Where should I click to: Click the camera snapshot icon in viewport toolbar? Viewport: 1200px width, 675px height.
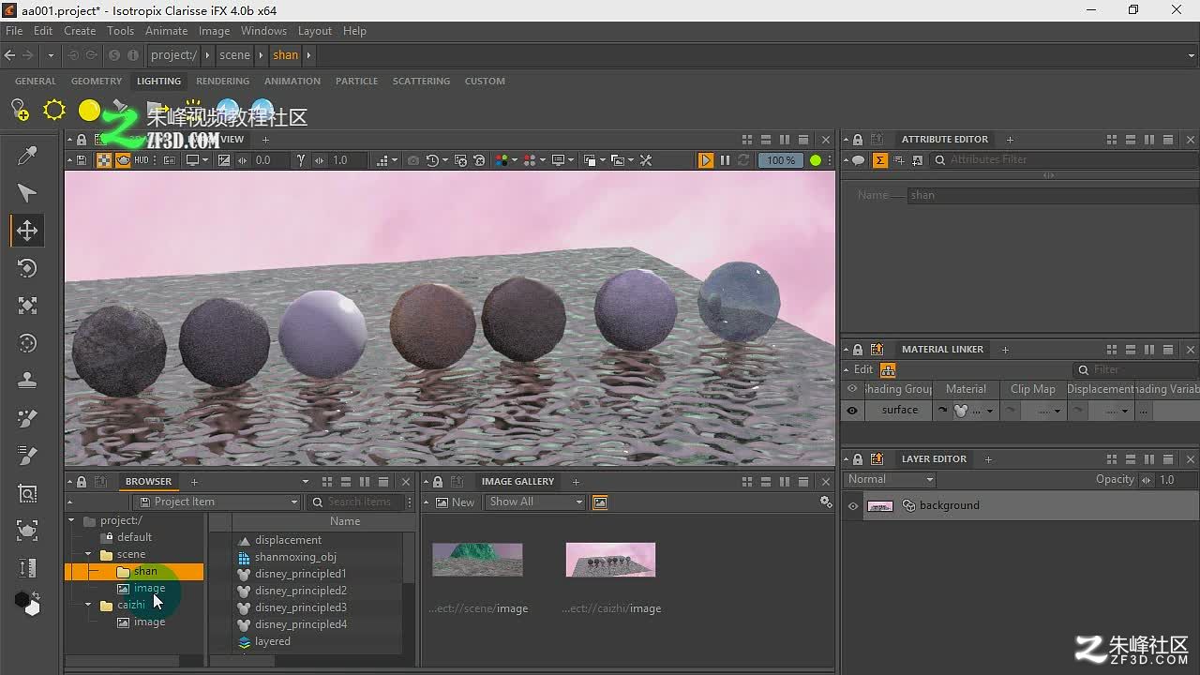pos(412,160)
